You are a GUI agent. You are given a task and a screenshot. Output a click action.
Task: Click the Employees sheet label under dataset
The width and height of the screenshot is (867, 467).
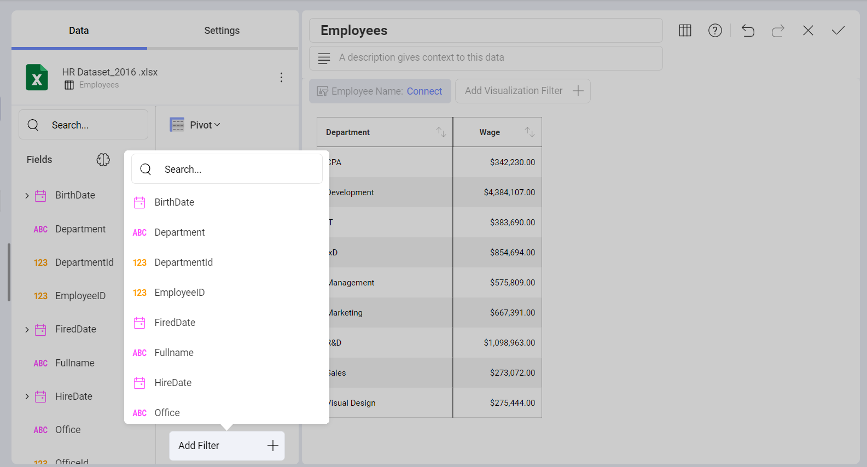99,85
